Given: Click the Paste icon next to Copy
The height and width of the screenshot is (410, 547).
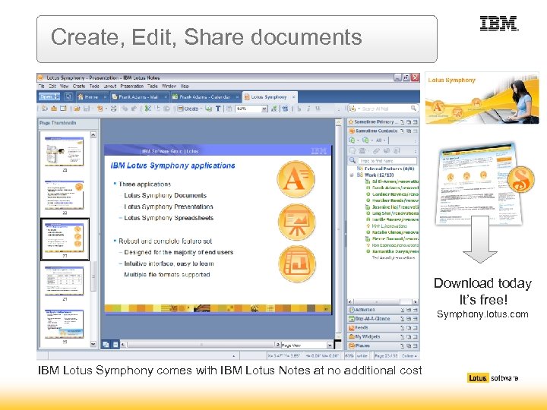Looking at the screenshot, I should [166, 109].
